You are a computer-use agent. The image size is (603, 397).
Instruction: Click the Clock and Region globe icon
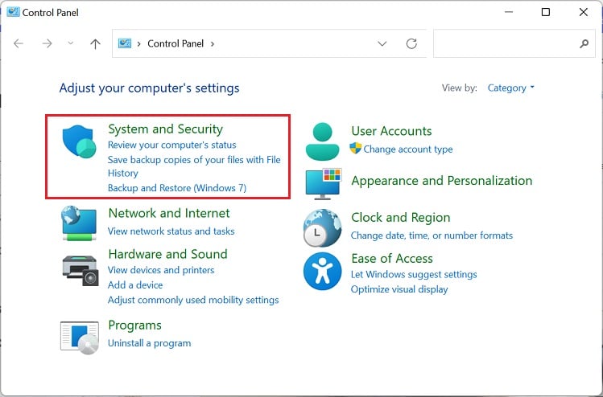click(x=323, y=227)
